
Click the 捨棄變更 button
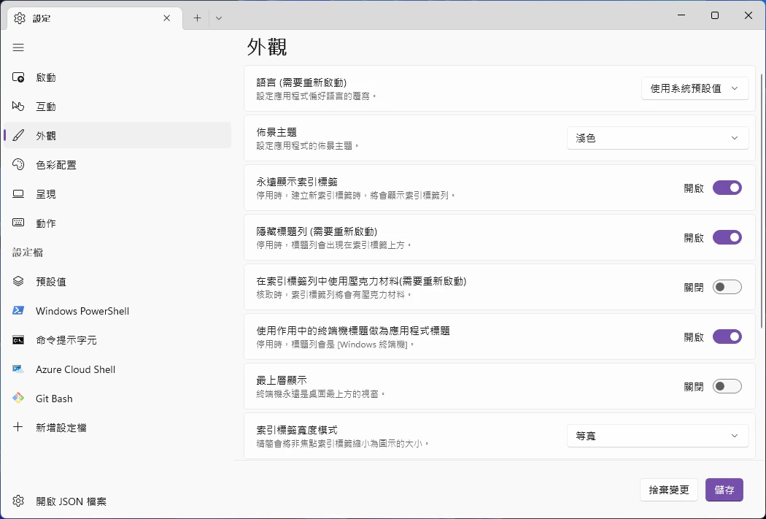click(669, 490)
